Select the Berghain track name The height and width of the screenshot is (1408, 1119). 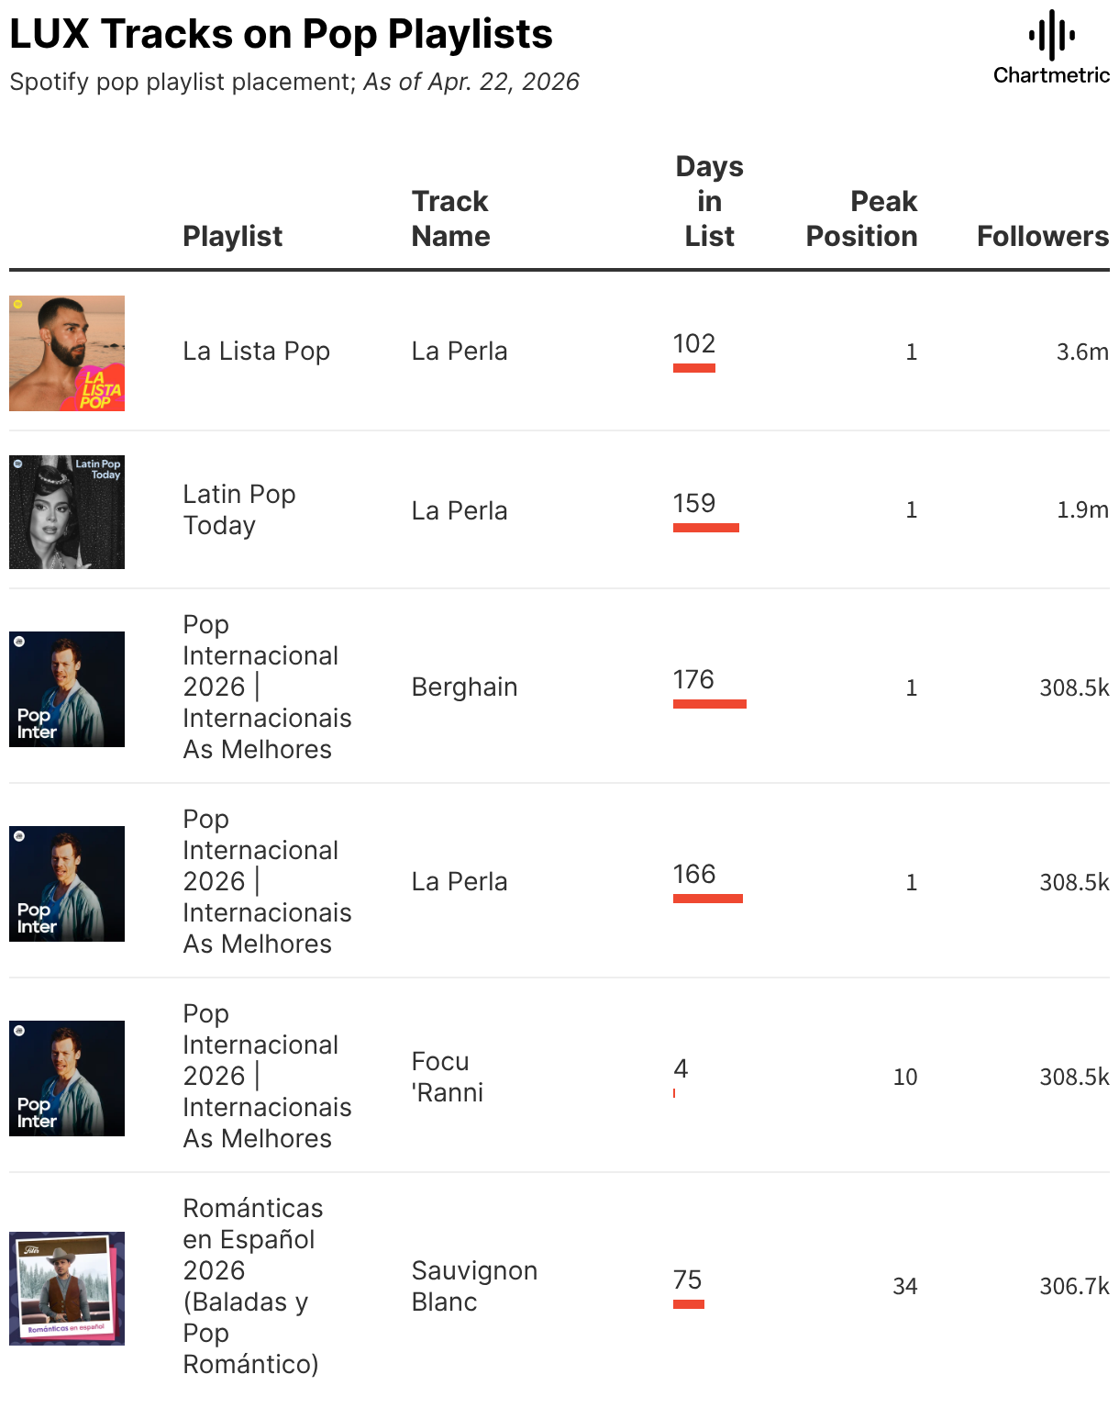click(x=464, y=687)
